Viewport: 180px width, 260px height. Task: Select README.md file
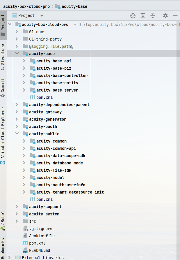(x=39, y=250)
